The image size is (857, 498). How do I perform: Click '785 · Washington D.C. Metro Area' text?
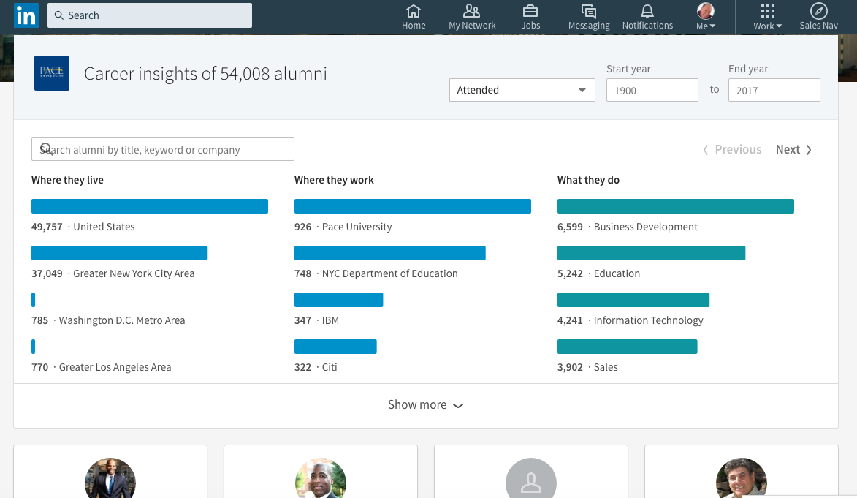[108, 320]
